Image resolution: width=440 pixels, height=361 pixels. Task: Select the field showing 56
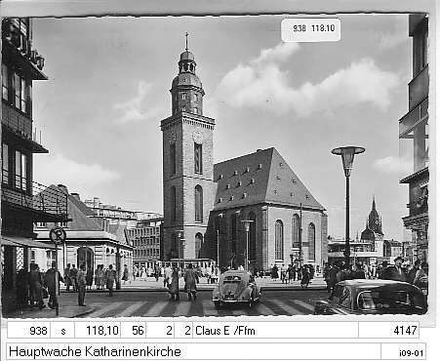coord(134,331)
